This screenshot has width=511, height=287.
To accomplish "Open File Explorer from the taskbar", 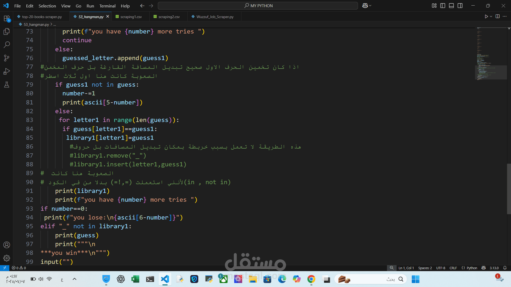I will coord(253,279).
